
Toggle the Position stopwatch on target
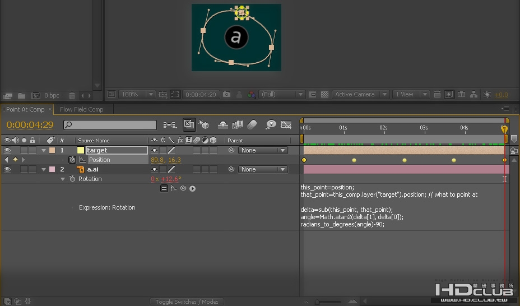(x=72, y=160)
